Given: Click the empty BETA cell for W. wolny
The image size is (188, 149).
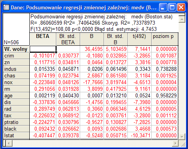Looking at the screenshot, I should 43,49.
